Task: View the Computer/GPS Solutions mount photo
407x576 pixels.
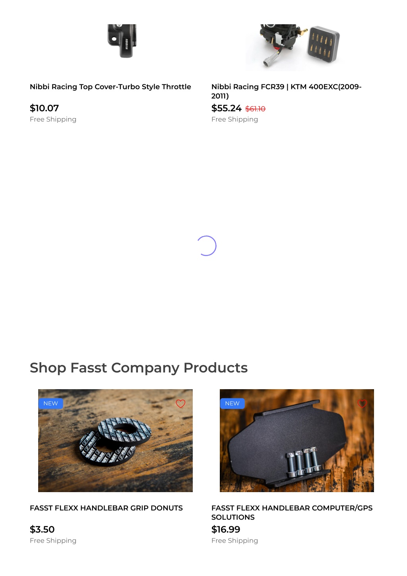Action: [x=297, y=440]
